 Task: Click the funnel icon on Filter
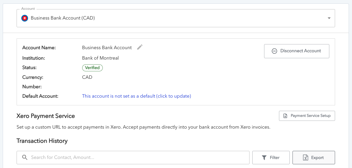pos(264,158)
